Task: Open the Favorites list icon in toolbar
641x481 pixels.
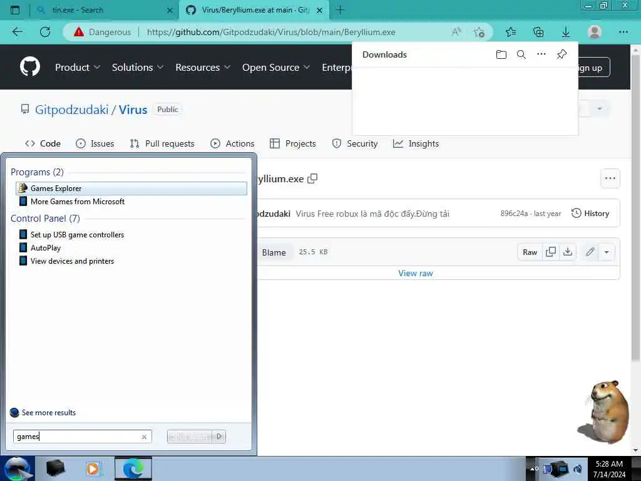Action: tap(511, 32)
